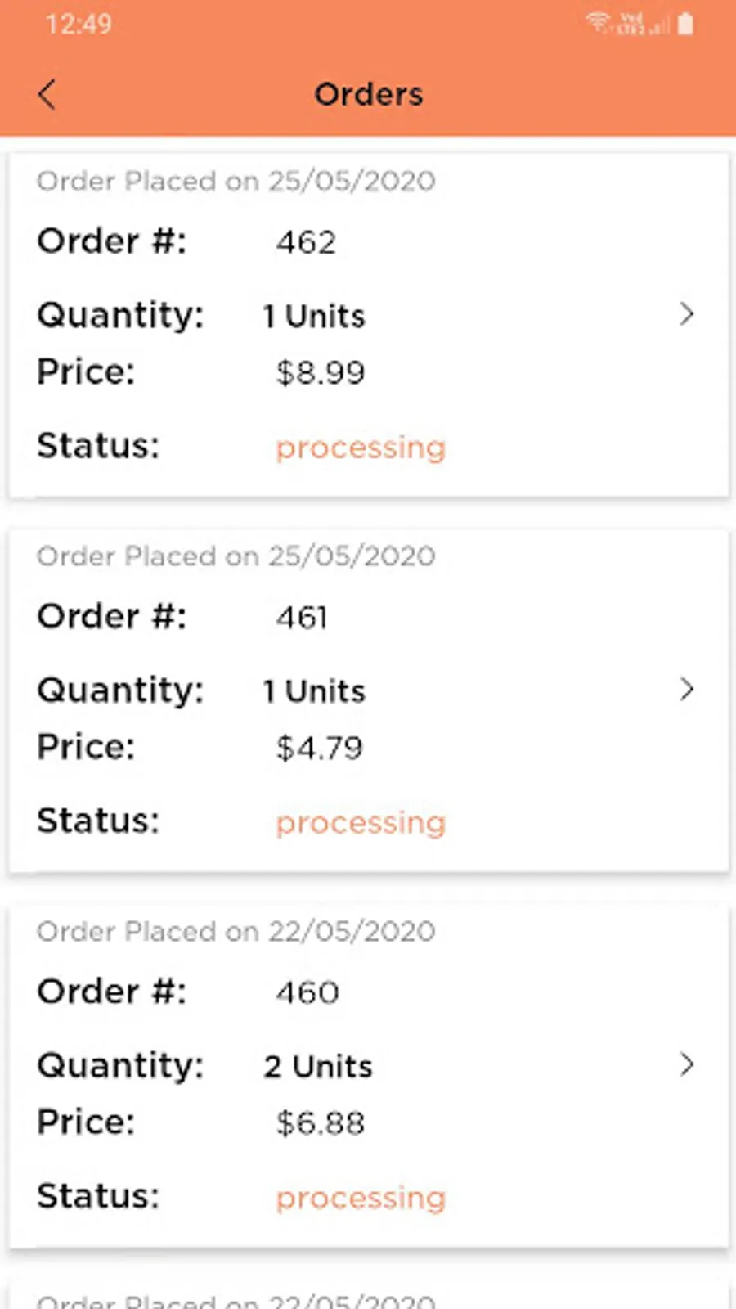Viewport: 736px width, 1309px height.
Task: Tap processing status of order 461
Action: click(361, 823)
